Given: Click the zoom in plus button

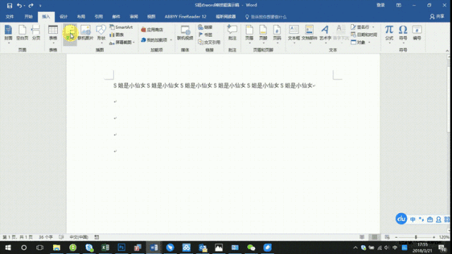Looking at the screenshot, I should (434, 237).
